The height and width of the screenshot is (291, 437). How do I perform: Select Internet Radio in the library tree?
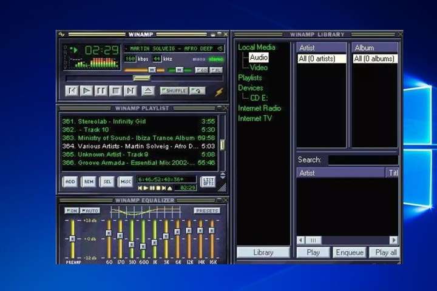(x=260, y=108)
